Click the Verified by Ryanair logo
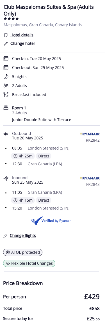Image resolution: width=105 pixels, height=325 pixels. click(x=51, y=221)
